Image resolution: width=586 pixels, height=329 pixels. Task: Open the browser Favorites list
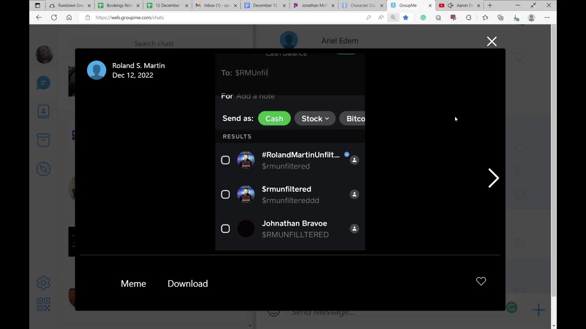[x=485, y=17]
